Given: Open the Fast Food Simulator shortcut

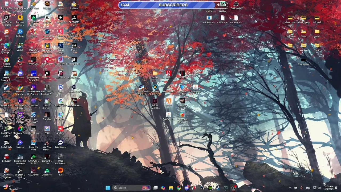Looking at the screenshot, I should point(182,118).
